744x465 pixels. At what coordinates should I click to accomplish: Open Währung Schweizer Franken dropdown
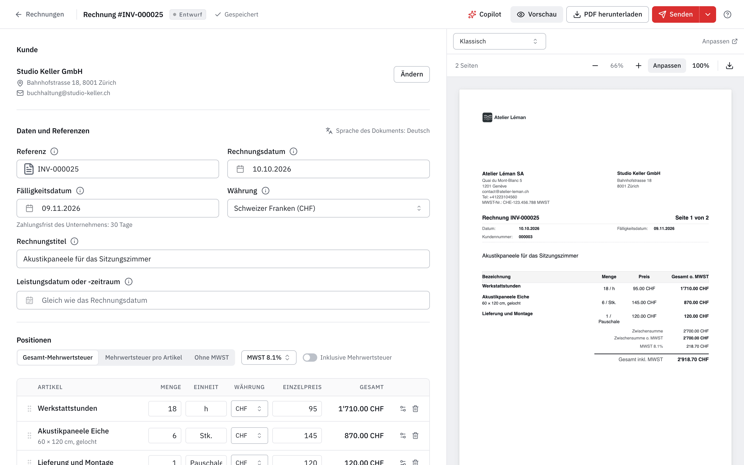[x=328, y=208]
